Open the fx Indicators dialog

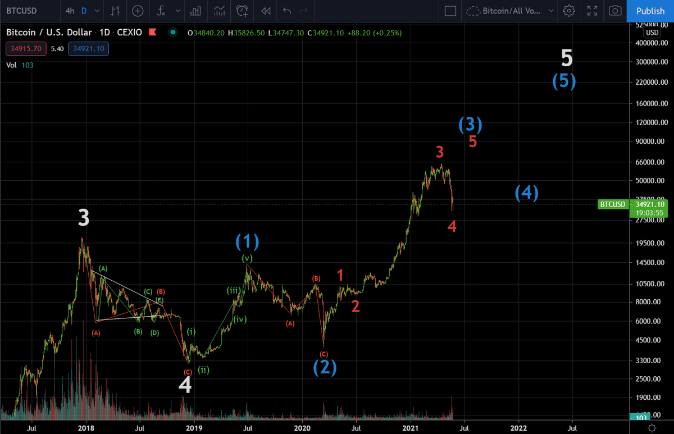(161, 11)
